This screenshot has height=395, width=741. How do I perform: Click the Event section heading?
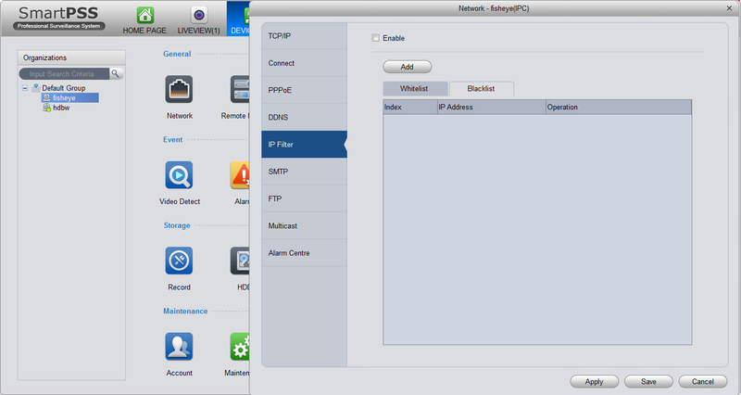pos(173,140)
